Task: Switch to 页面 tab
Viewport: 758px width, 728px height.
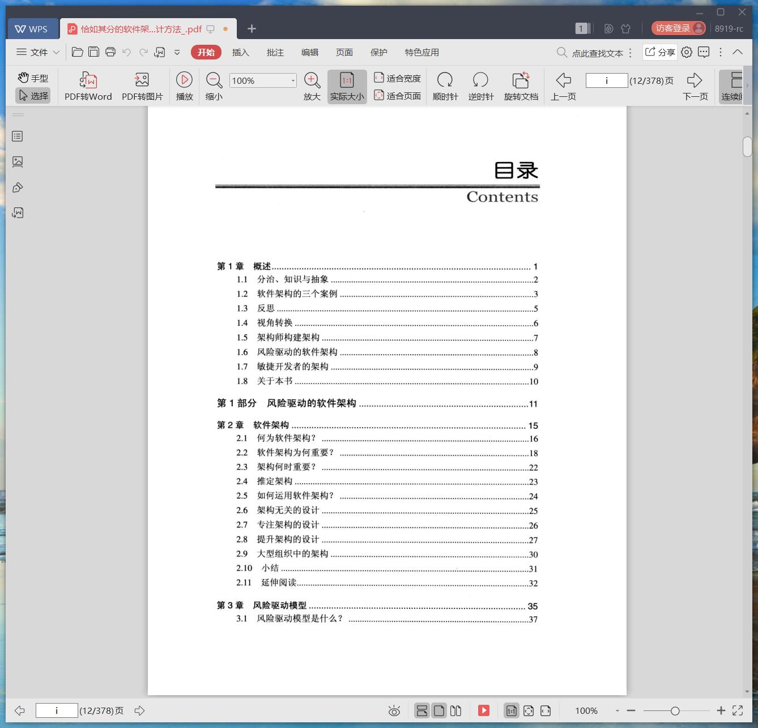Action: pos(344,52)
